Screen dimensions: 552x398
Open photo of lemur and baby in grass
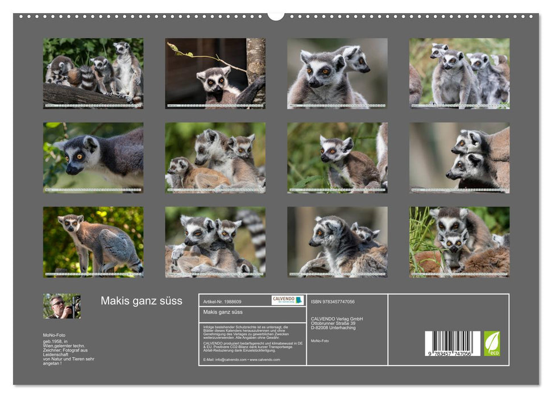(459, 242)
